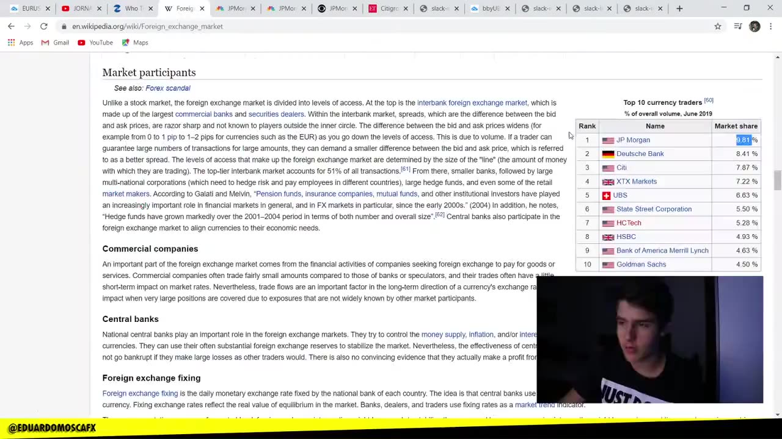The image size is (782, 439).
Task: Click the German flag beside Deutsche Bank
Action: (x=608, y=154)
